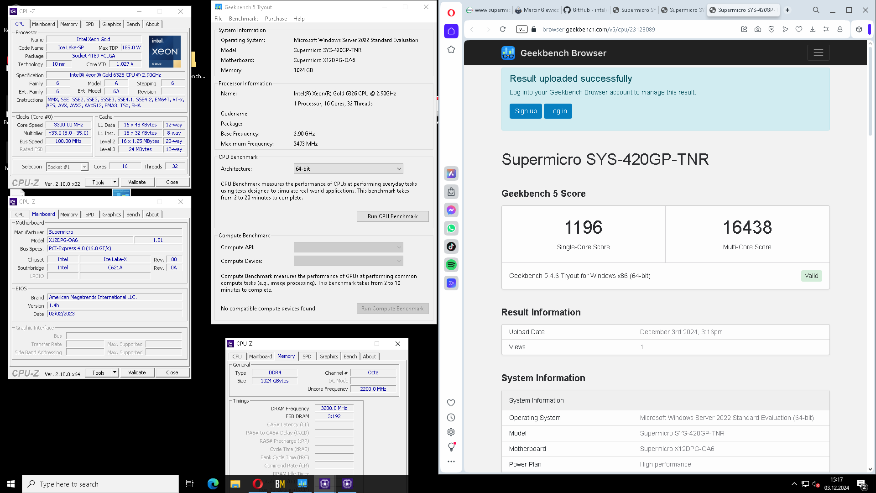Click Geekbench Browser logo icon
876x493 pixels.
(508, 53)
